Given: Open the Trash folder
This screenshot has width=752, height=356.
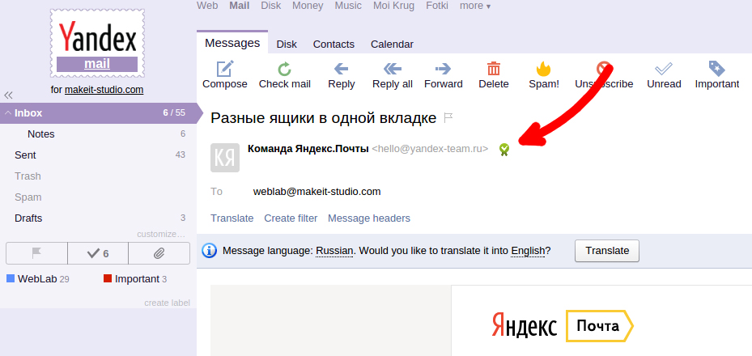Looking at the screenshot, I should pos(28,176).
